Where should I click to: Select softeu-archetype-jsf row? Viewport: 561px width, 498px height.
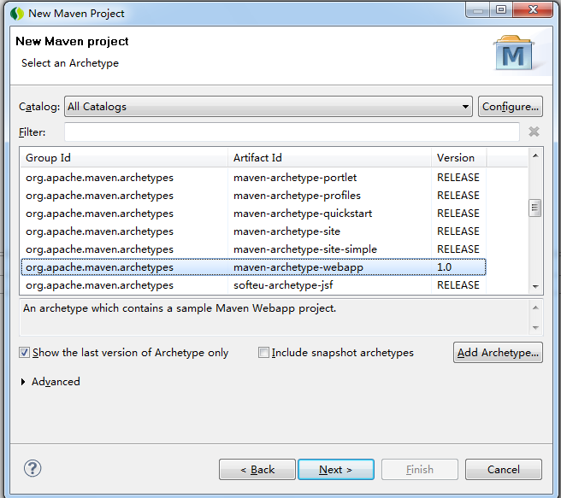253,285
